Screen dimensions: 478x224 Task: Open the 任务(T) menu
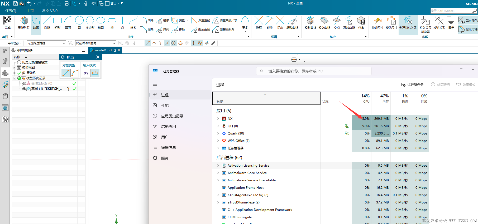point(11,11)
